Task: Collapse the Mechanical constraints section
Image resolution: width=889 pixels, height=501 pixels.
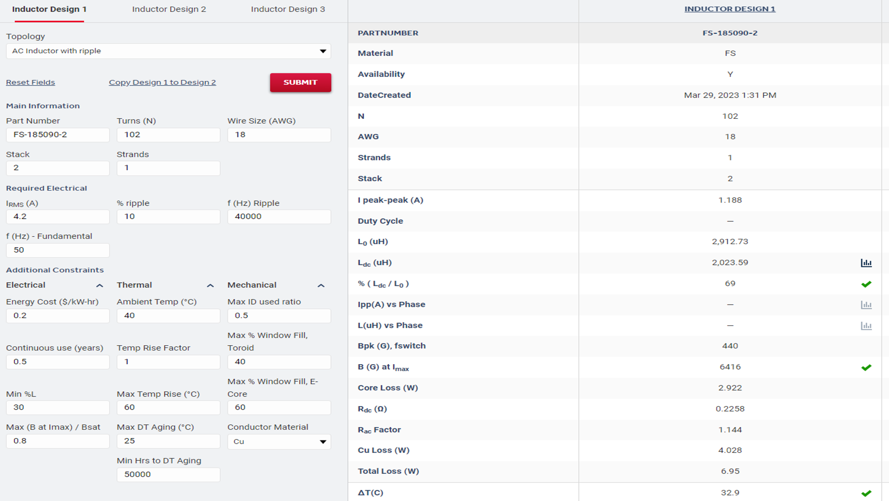Action: pyautogui.click(x=321, y=286)
